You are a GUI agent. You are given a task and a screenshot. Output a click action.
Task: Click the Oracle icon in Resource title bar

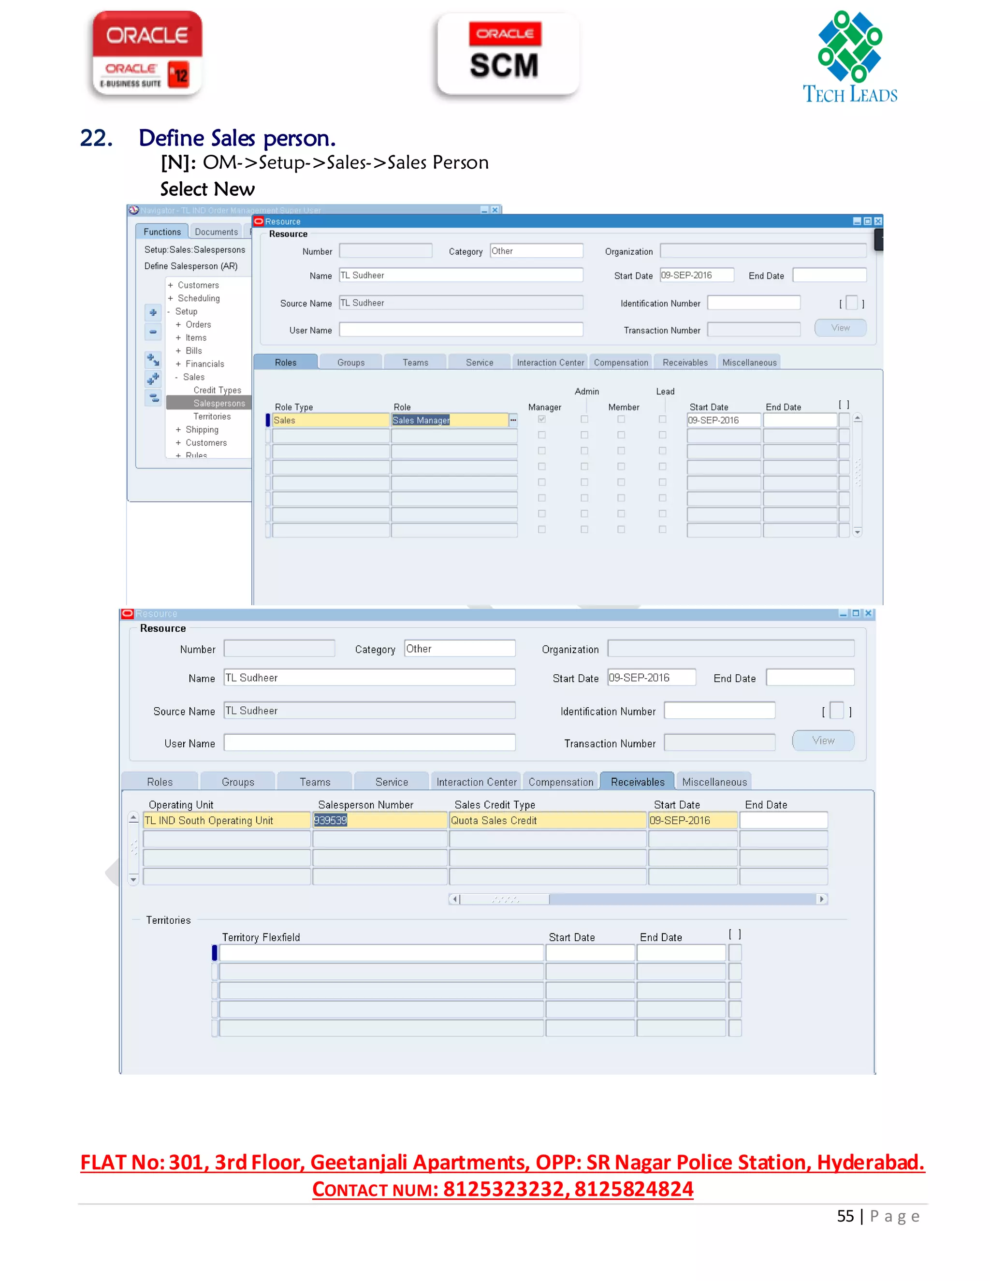[259, 222]
